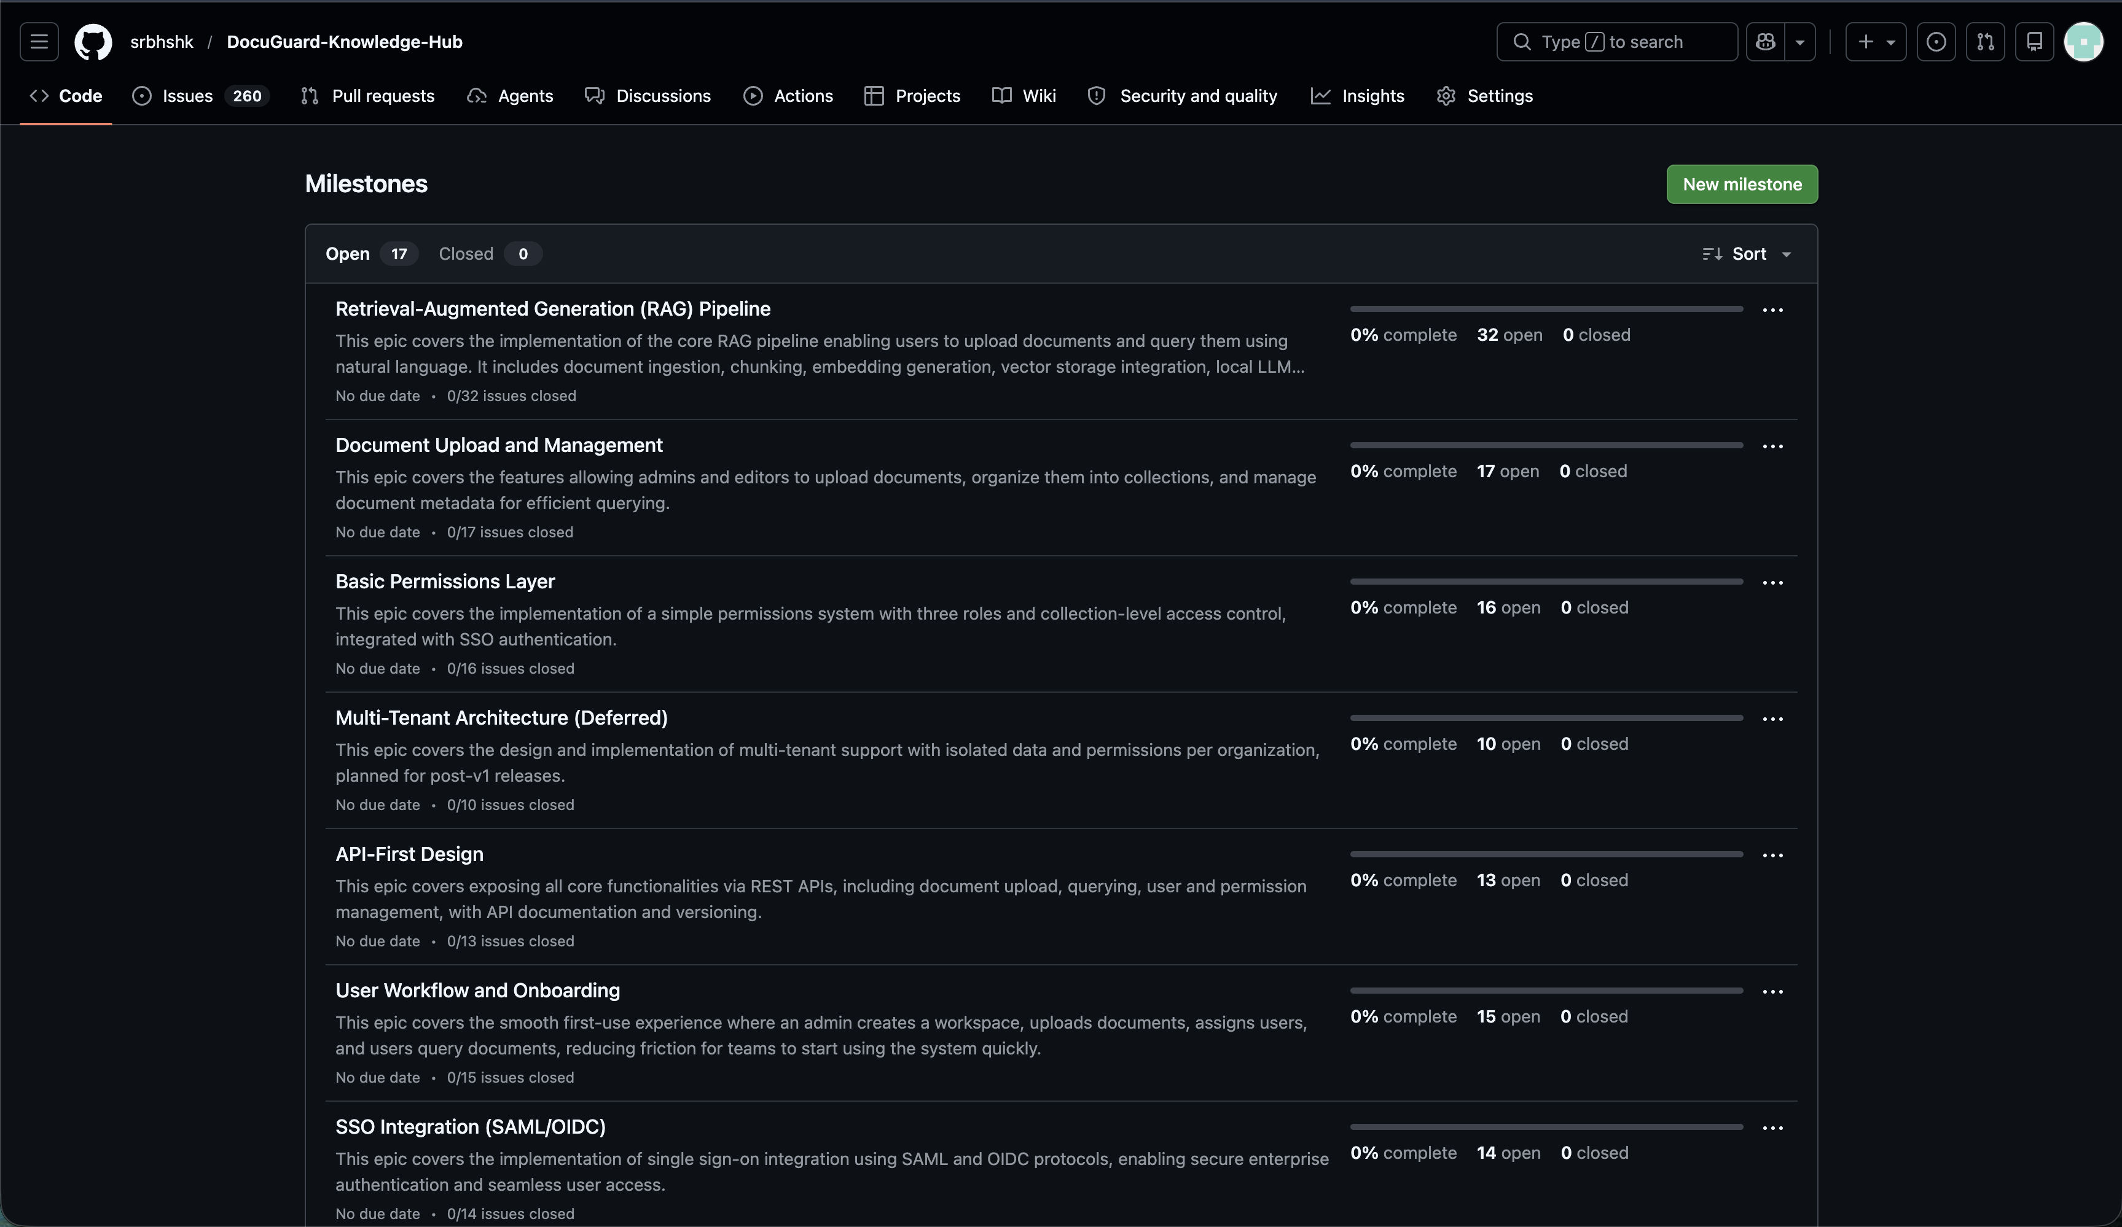The image size is (2122, 1227).
Task: Click '32 open' in RAG Pipeline row
Action: click(1509, 335)
